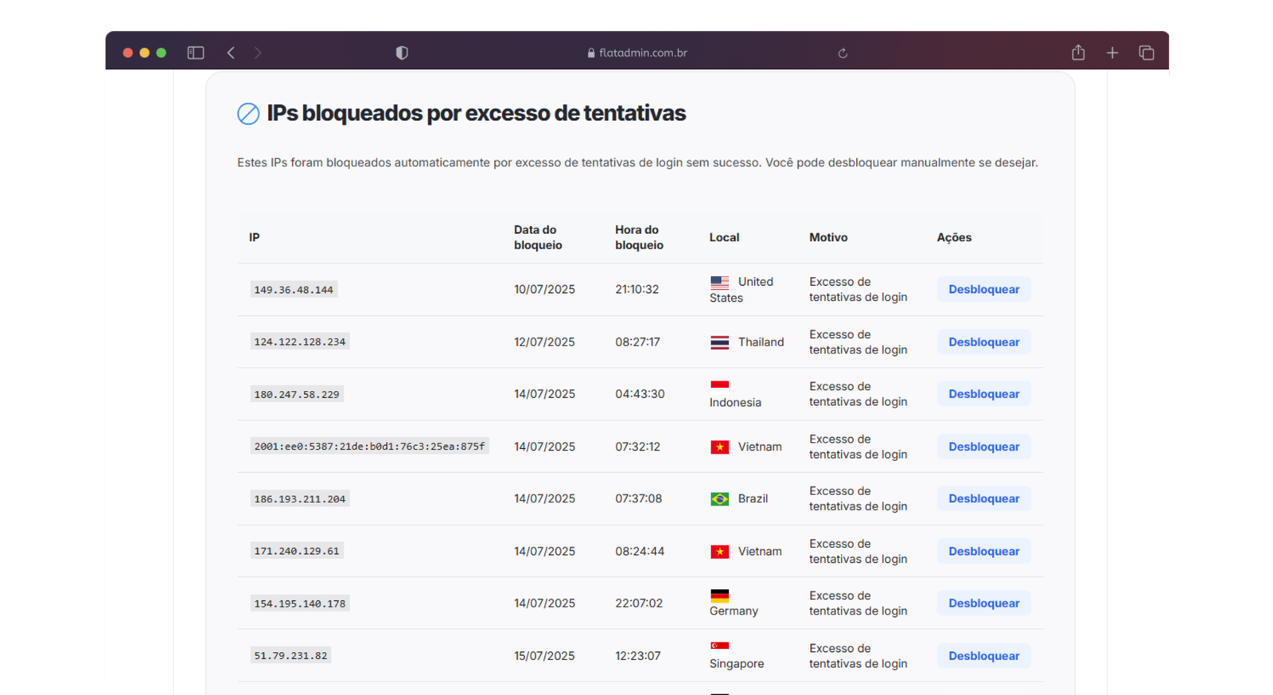Screen dimensions: 1273x695
Task: Click the Singapore flag icon
Action: (719, 646)
